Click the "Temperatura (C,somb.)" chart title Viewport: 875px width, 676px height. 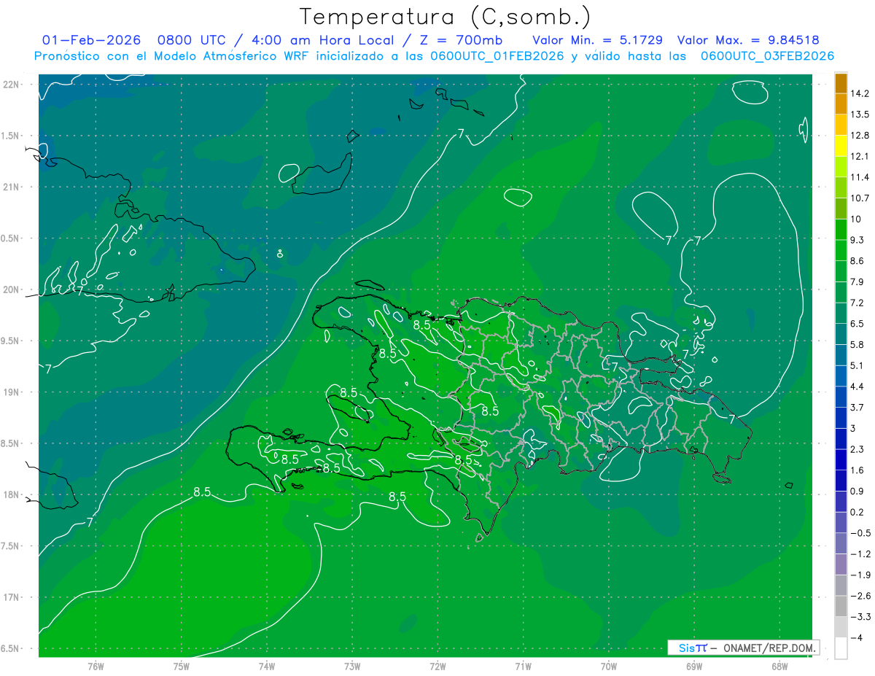pos(445,16)
